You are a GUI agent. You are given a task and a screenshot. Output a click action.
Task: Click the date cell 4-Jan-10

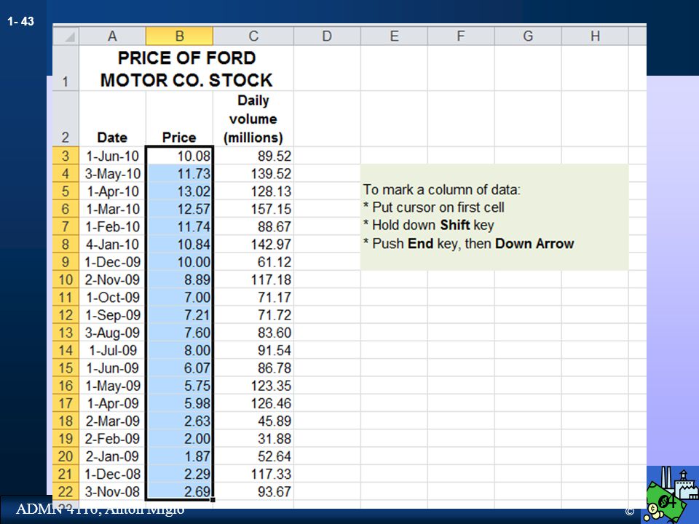(x=112, y=245)
